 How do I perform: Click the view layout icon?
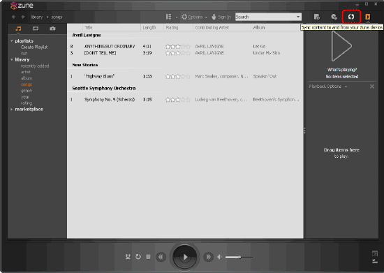point(168,17)
